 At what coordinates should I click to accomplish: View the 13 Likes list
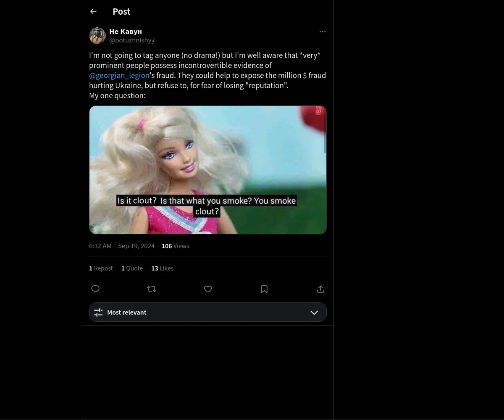162,268
